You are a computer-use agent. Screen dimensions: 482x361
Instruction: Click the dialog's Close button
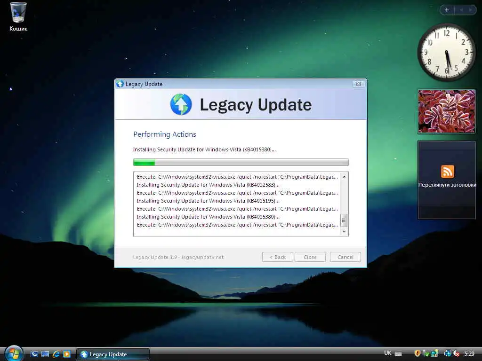point(310,257)
